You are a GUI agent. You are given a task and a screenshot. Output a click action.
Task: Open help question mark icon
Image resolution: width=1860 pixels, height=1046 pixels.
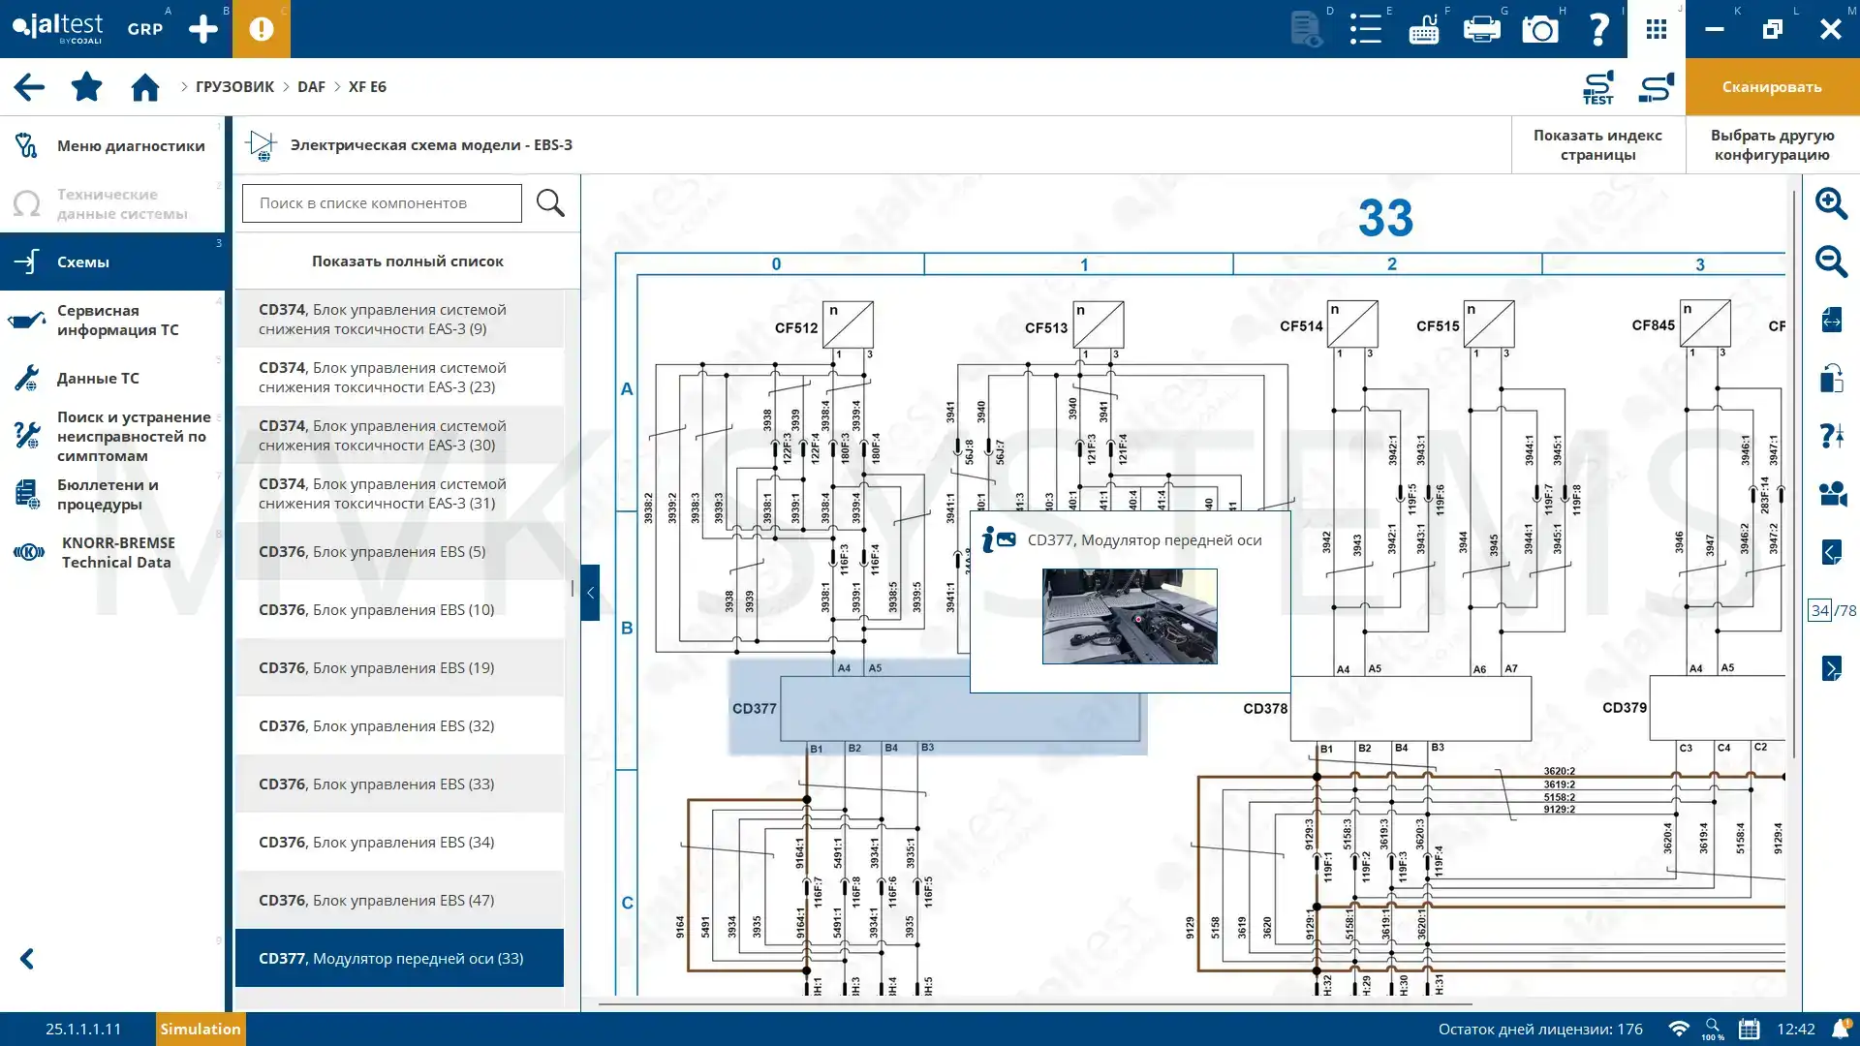click(x=1598, y=29)
